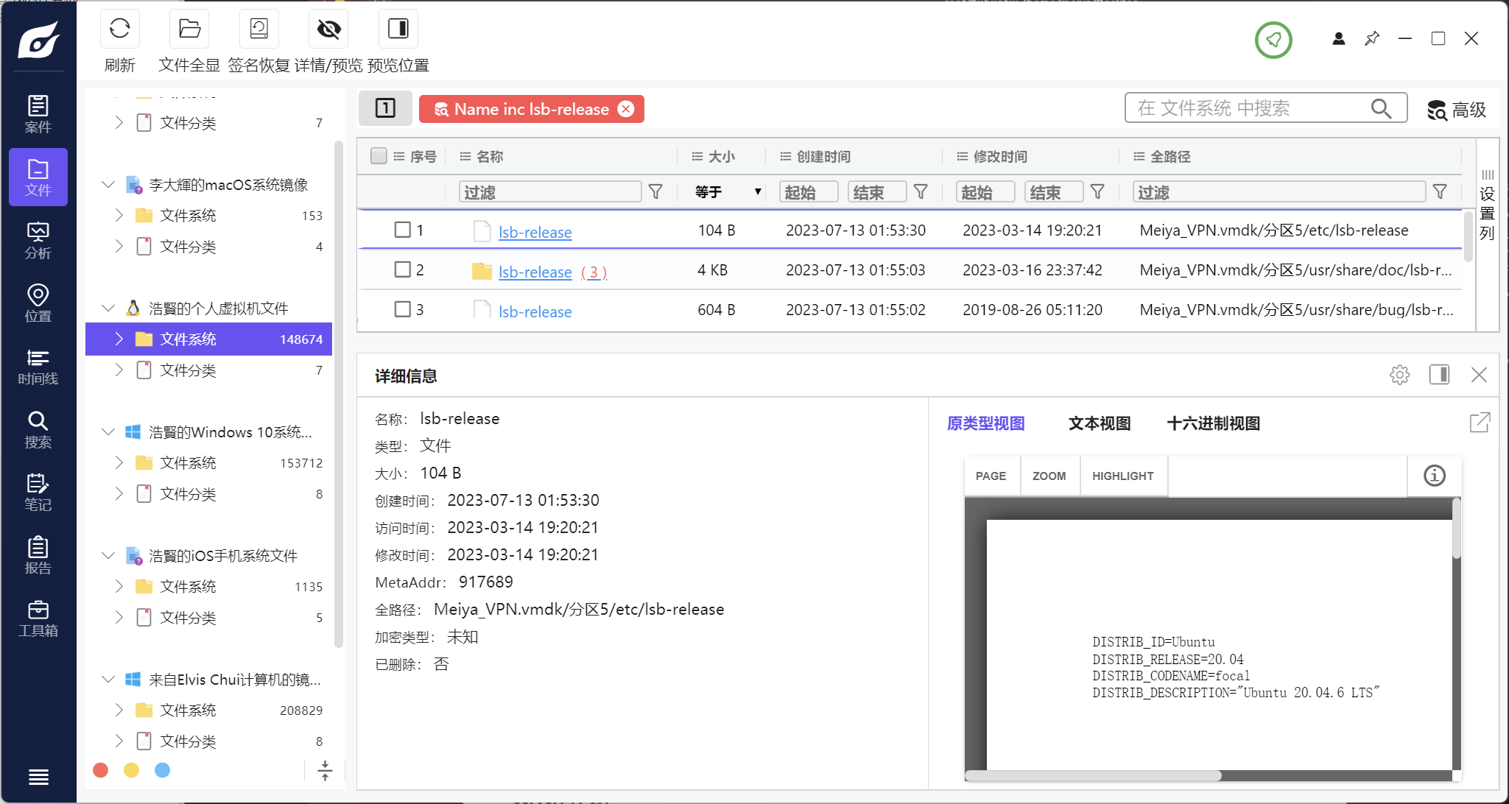The image size is (1509, 804).
Task: Click the 签名恢复 signature recovery icon
Action: pyautogui.click(x=258, y=29)
